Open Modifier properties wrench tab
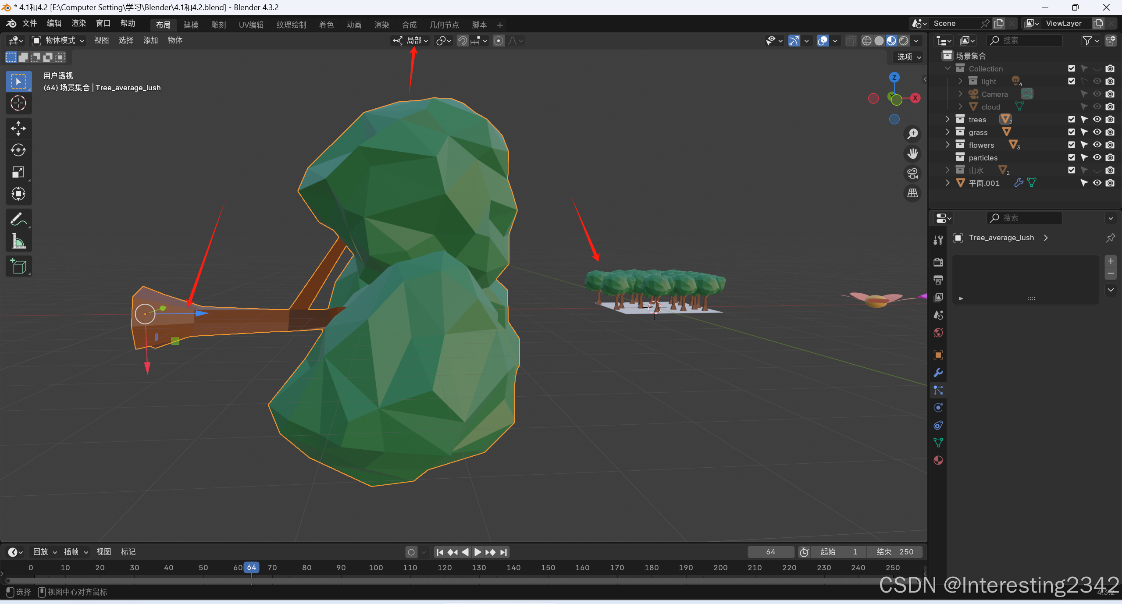 938,373
